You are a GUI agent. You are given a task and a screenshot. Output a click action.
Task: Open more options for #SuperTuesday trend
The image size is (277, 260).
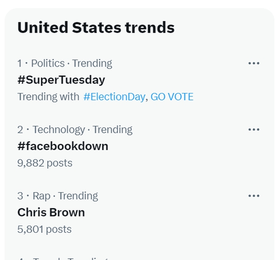click(x=254, y=63)
